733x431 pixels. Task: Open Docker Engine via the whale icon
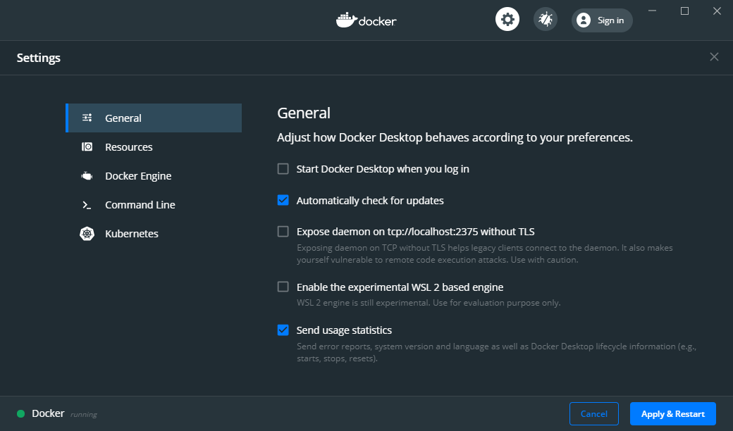[87, 175]
